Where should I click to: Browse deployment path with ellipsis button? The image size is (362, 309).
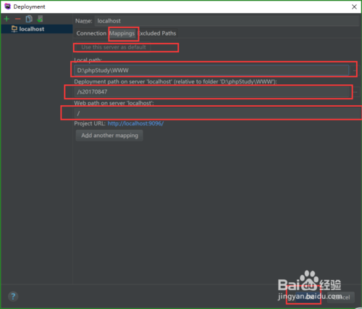tap(355, 92)
